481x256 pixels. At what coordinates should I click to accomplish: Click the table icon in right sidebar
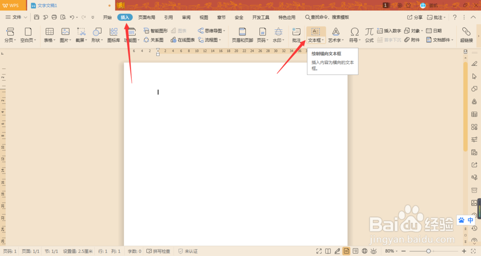474,114
